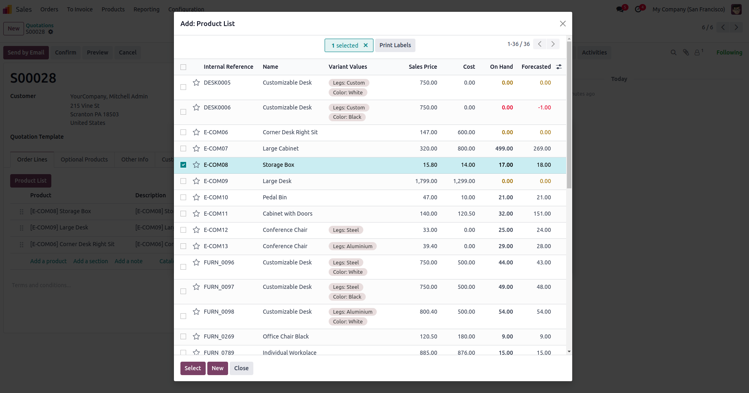Open the Quotations breadcrumb link
Image resolution: width=749 pixels, height=393 pixels.
click(40, 25)
